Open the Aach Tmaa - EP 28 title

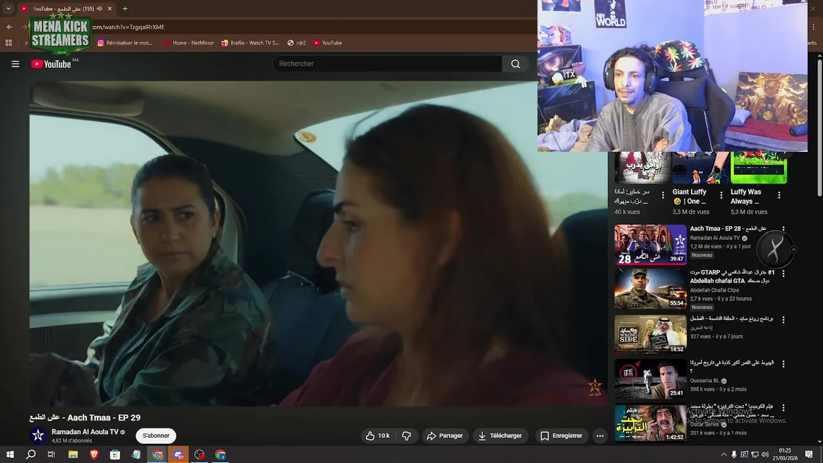point(728,228)
